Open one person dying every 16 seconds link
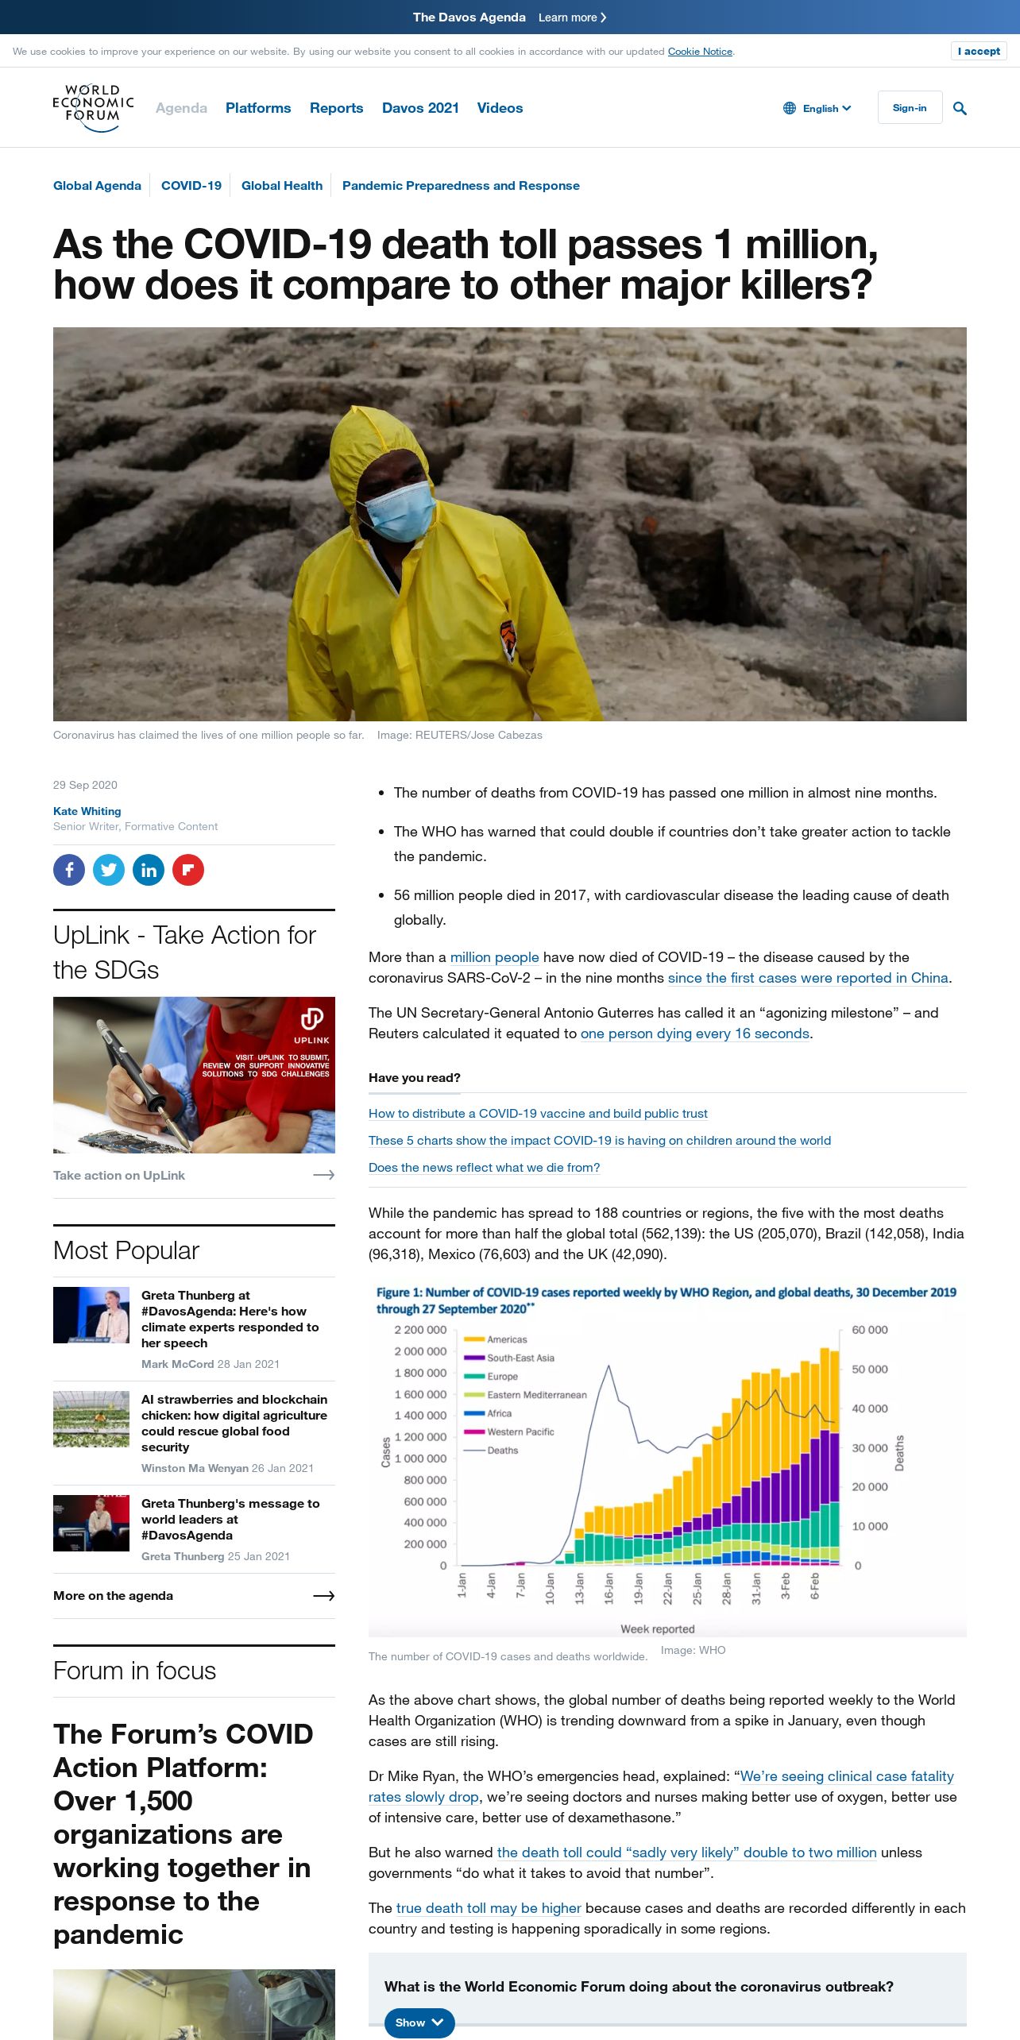 point(695,1034)
